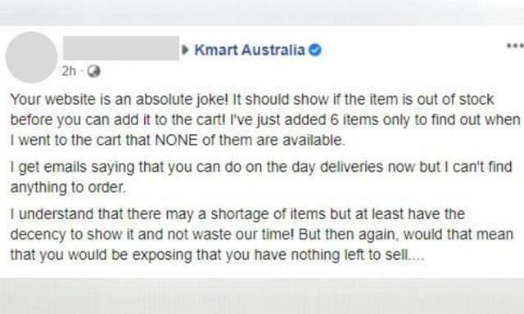Open the Kmart Australia page link

click(x=250, y=50)
